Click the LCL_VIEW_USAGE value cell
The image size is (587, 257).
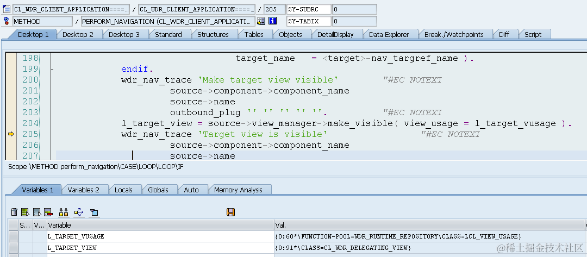click(429, 236)
